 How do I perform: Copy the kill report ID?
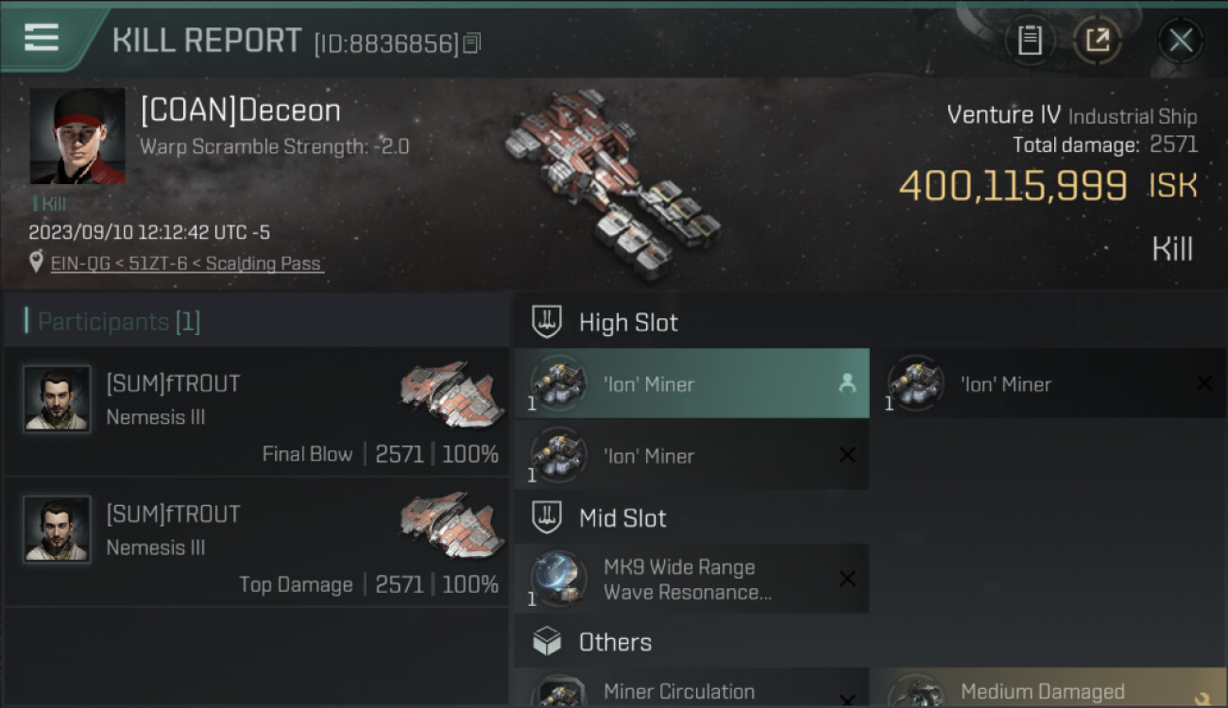[x=472, y=42]
